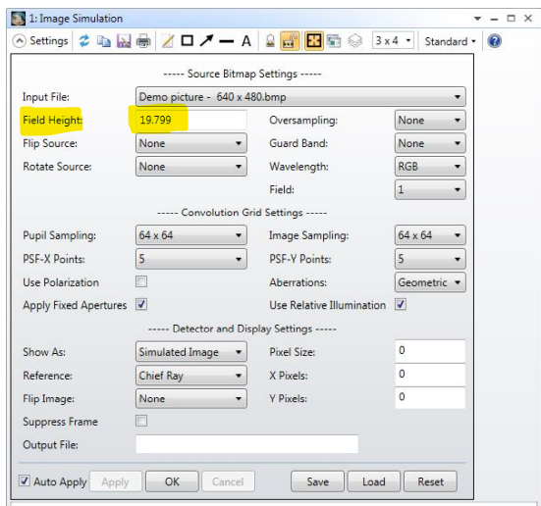The height and width of the screenshot is (506, 541).
Task: Open the Wavelength RGB dropdown
Action: click(430, 167)
